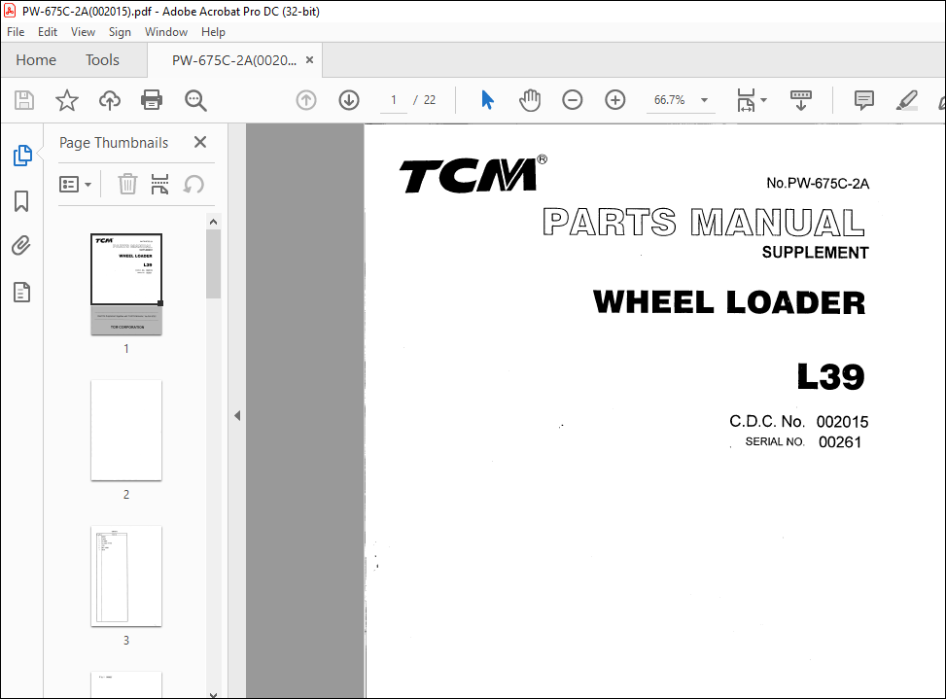Add the file to starred favorites
This screenshot has height=699, width=946.
click(x=67, y=100)
